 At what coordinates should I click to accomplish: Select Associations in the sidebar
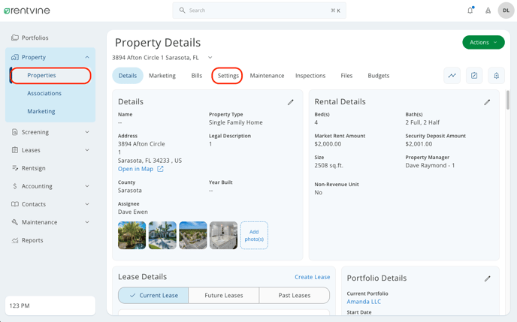coord(44,94)
